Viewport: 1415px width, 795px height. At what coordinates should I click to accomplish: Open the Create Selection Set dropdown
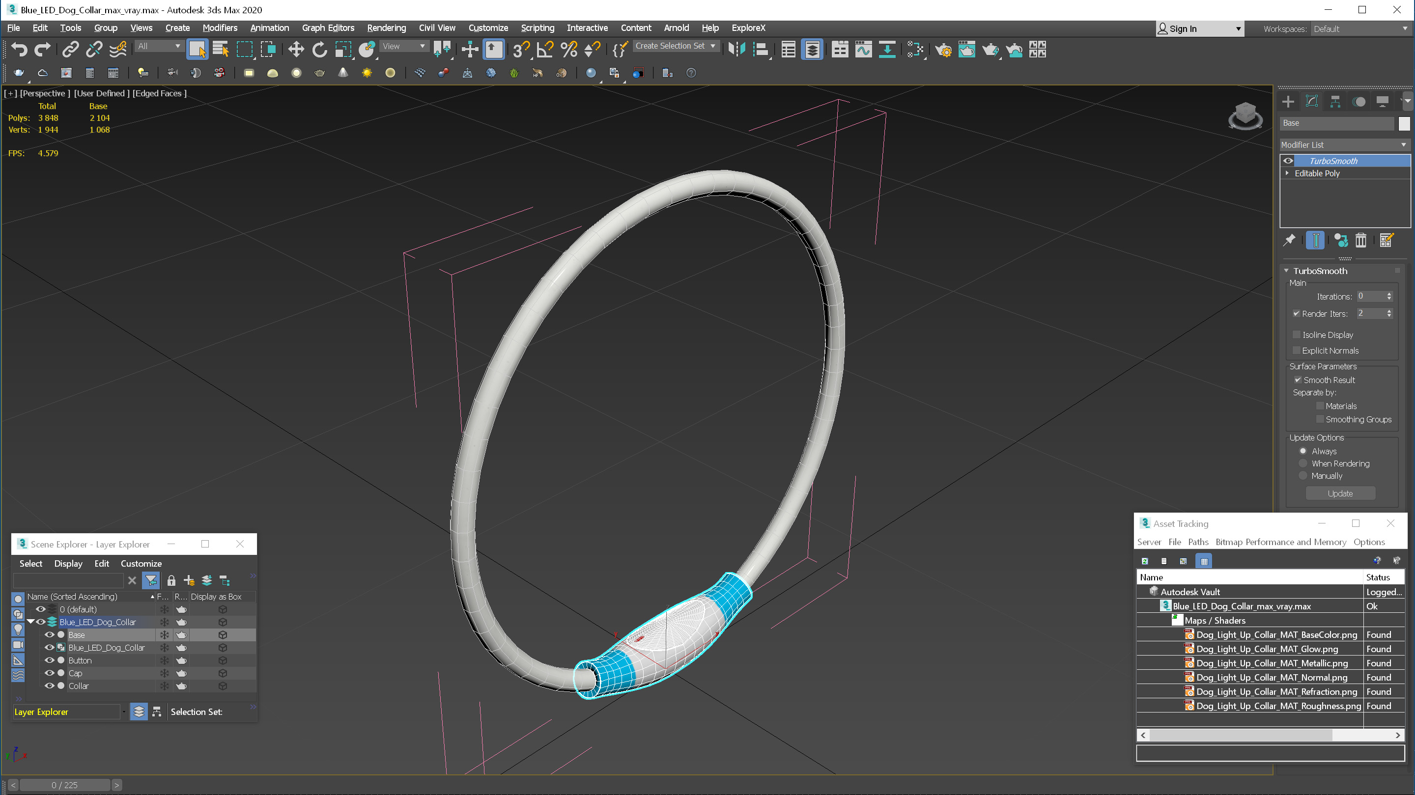[676, 46]
